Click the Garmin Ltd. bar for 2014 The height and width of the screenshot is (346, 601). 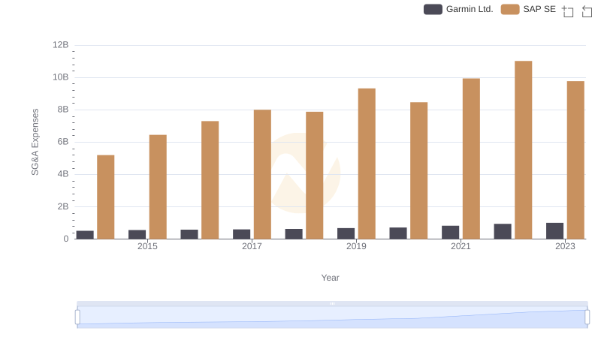[85, 235]
